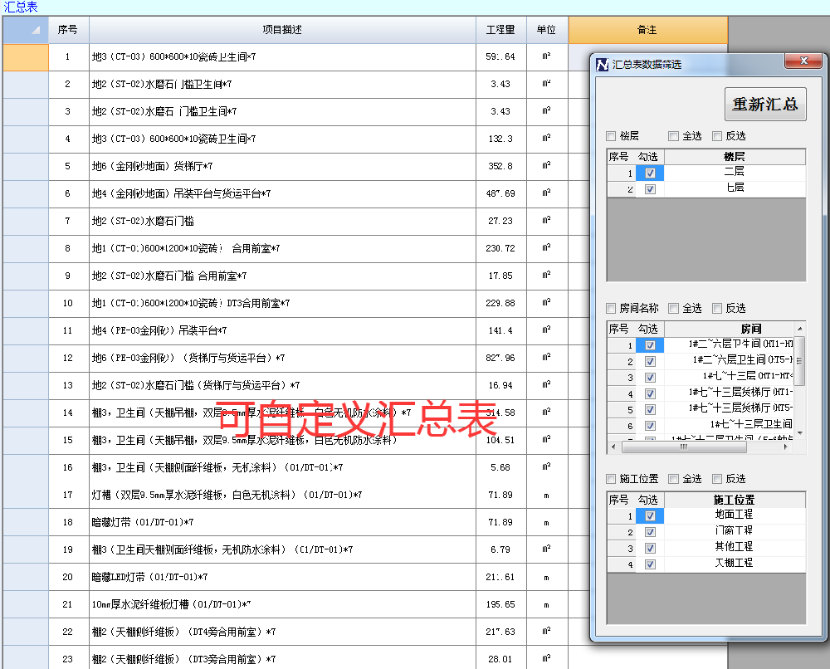Select cell 10mm厚水泥纤维板灯槽 in row 21
The image size is (830, 669).
coord(282,604)
